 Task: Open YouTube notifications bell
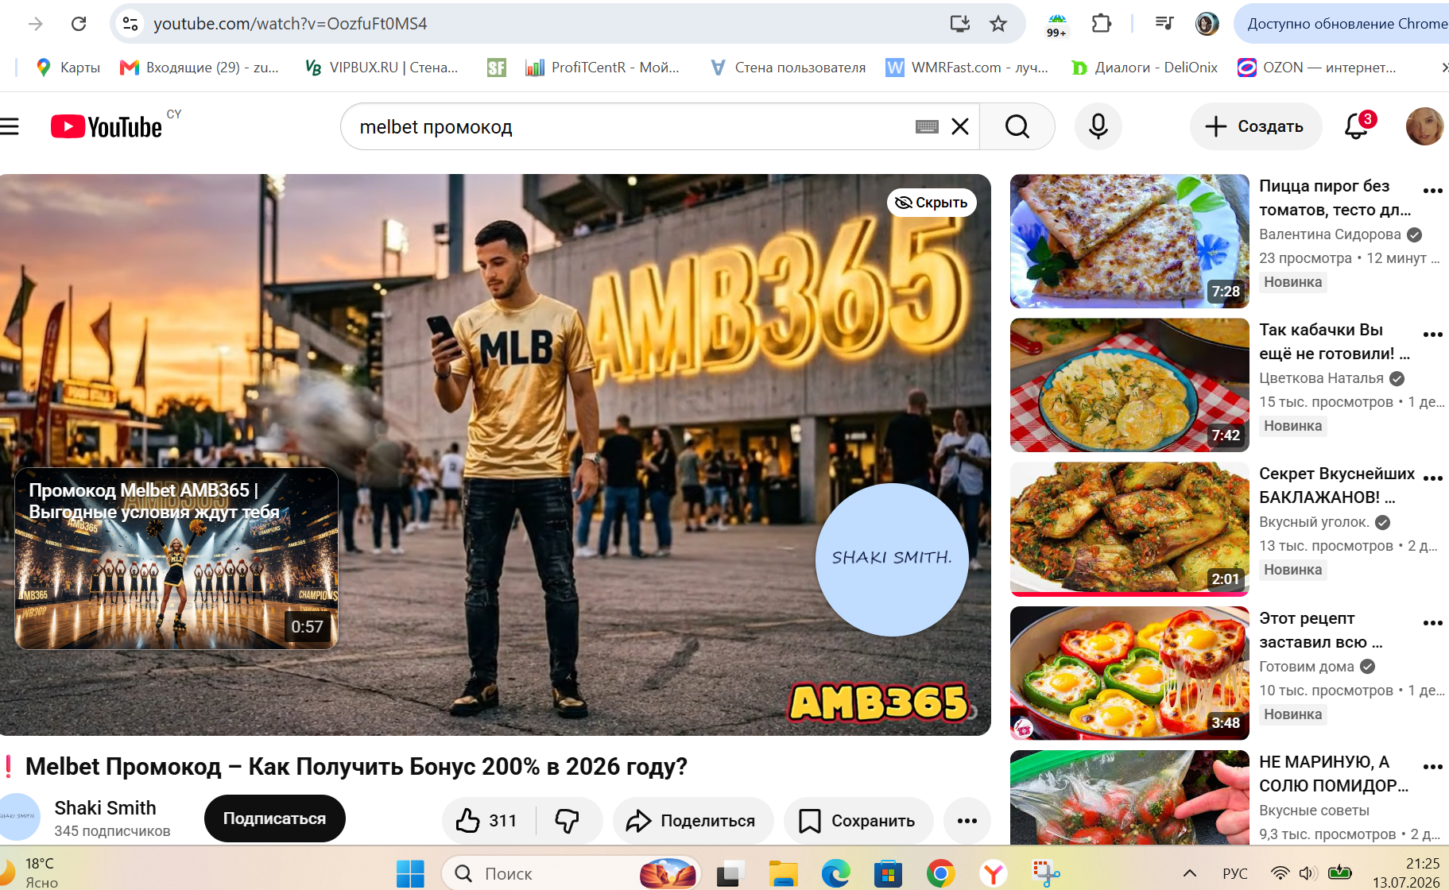1356,126
